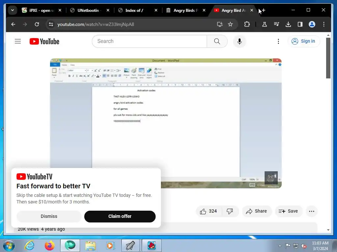Open Chrome Labs flask icon

pos(265,24)
